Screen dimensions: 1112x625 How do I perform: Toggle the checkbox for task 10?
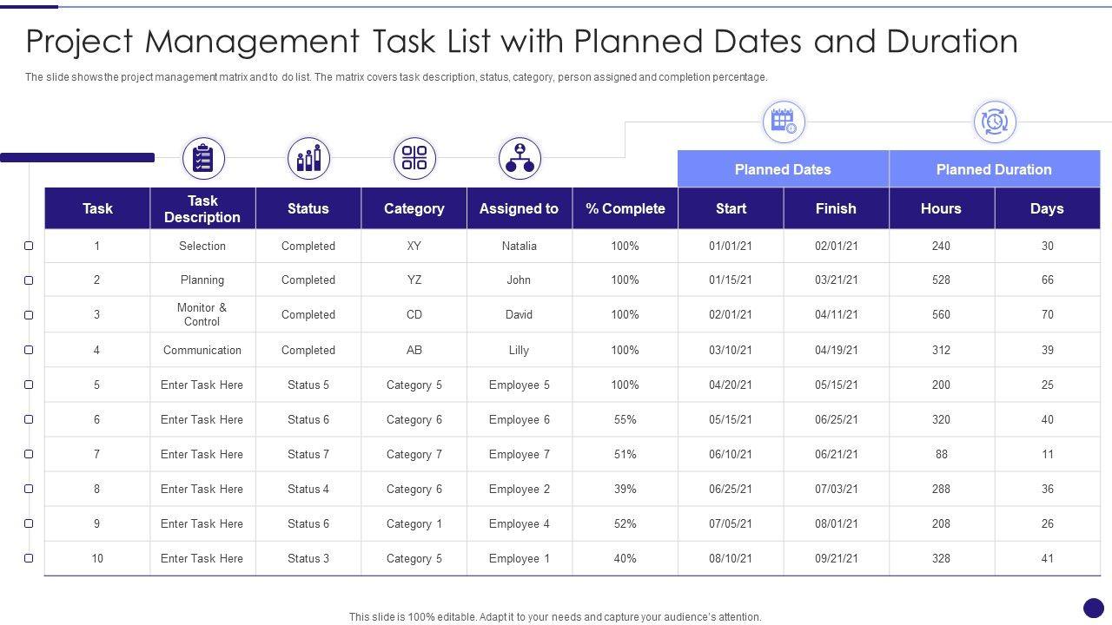tap(29, 558)
